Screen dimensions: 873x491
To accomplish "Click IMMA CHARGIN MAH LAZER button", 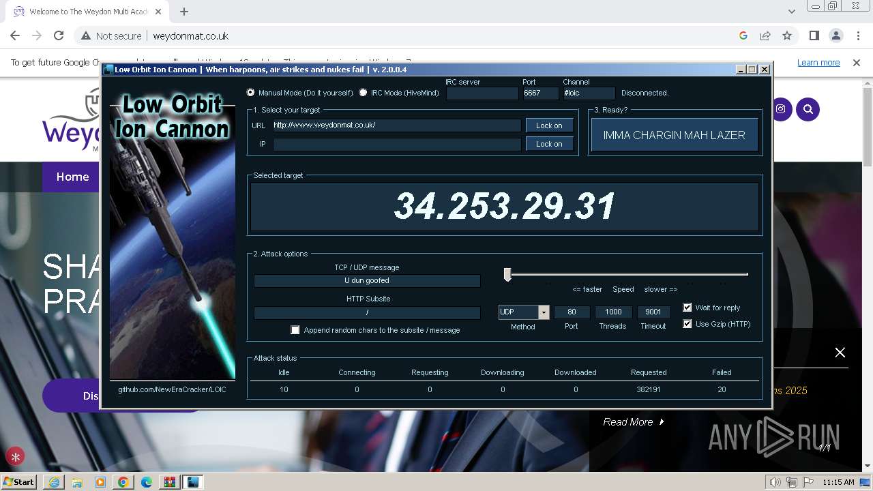I will pyautogui.click(x=674, y=135).
